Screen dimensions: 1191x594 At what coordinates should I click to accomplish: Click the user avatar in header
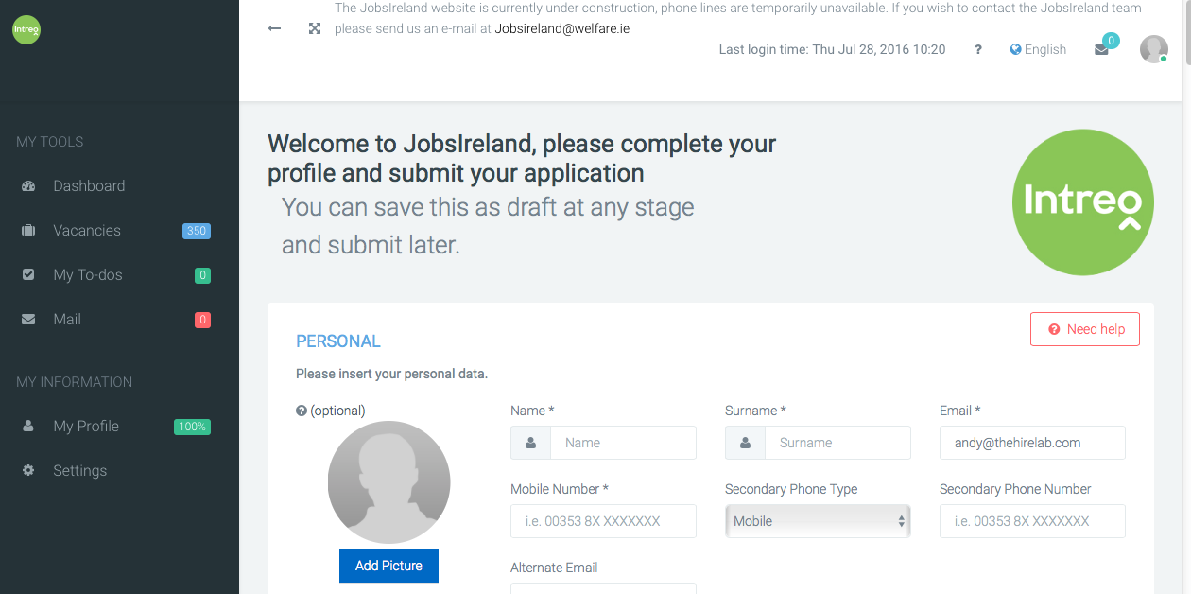coord(1153,49)
